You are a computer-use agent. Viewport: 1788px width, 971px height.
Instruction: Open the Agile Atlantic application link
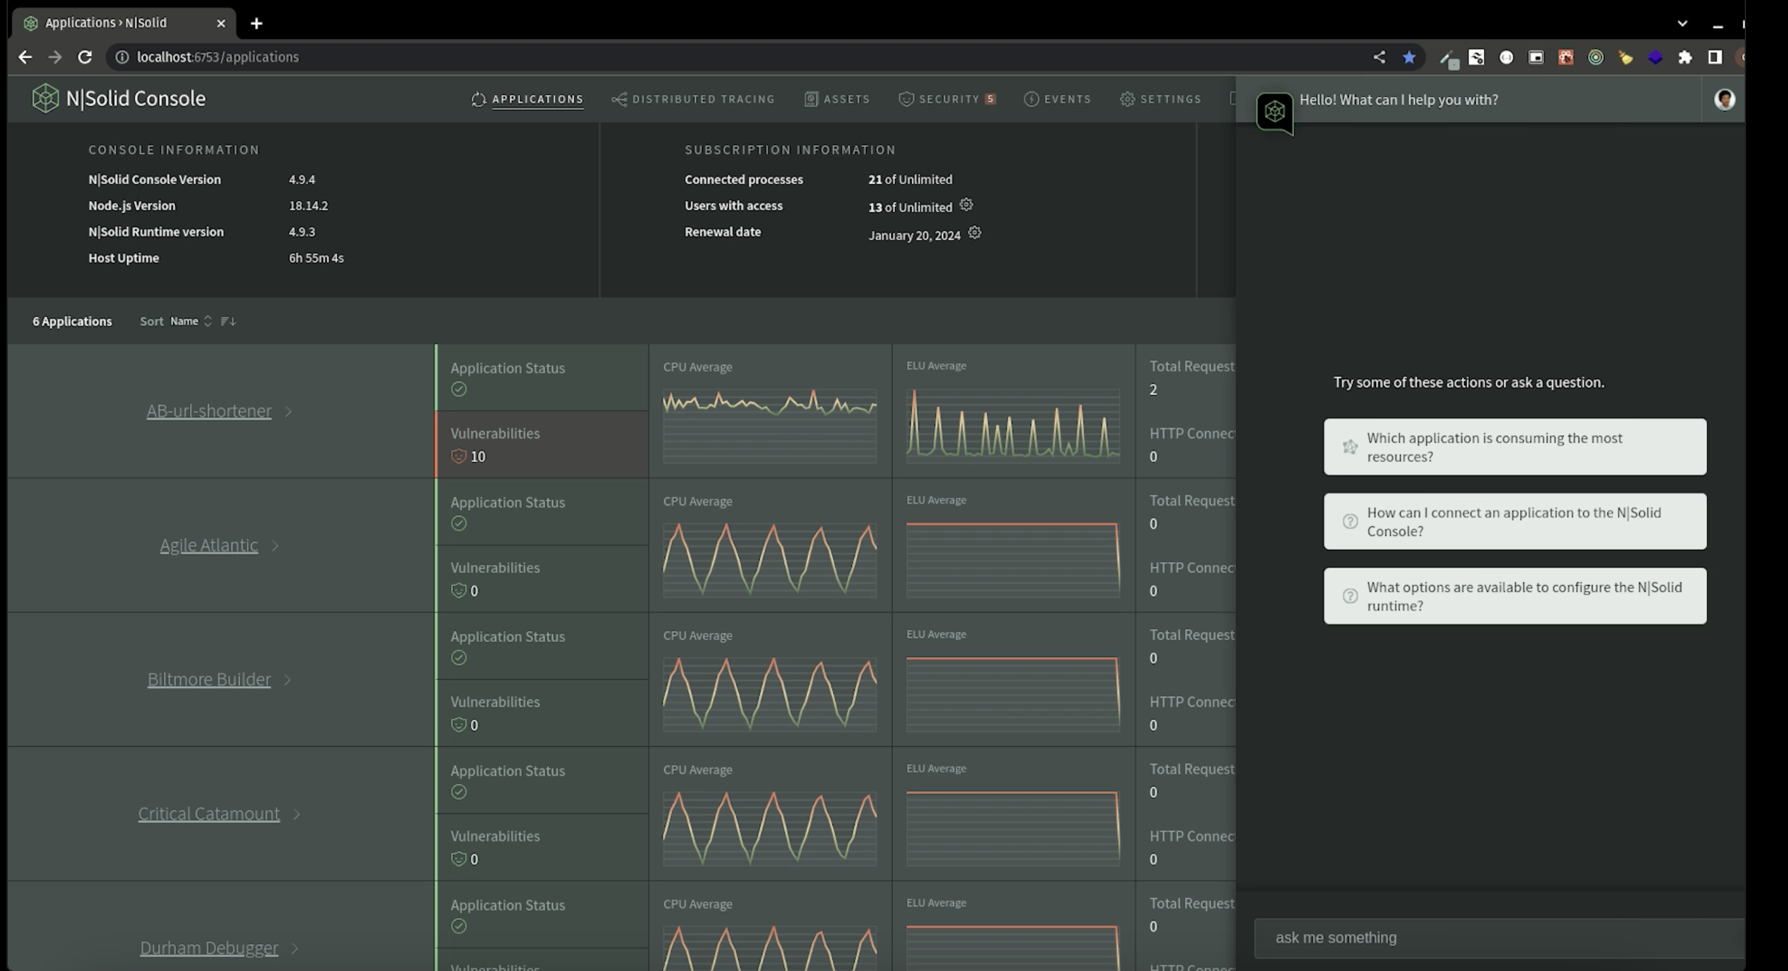(x=208, y=546)
